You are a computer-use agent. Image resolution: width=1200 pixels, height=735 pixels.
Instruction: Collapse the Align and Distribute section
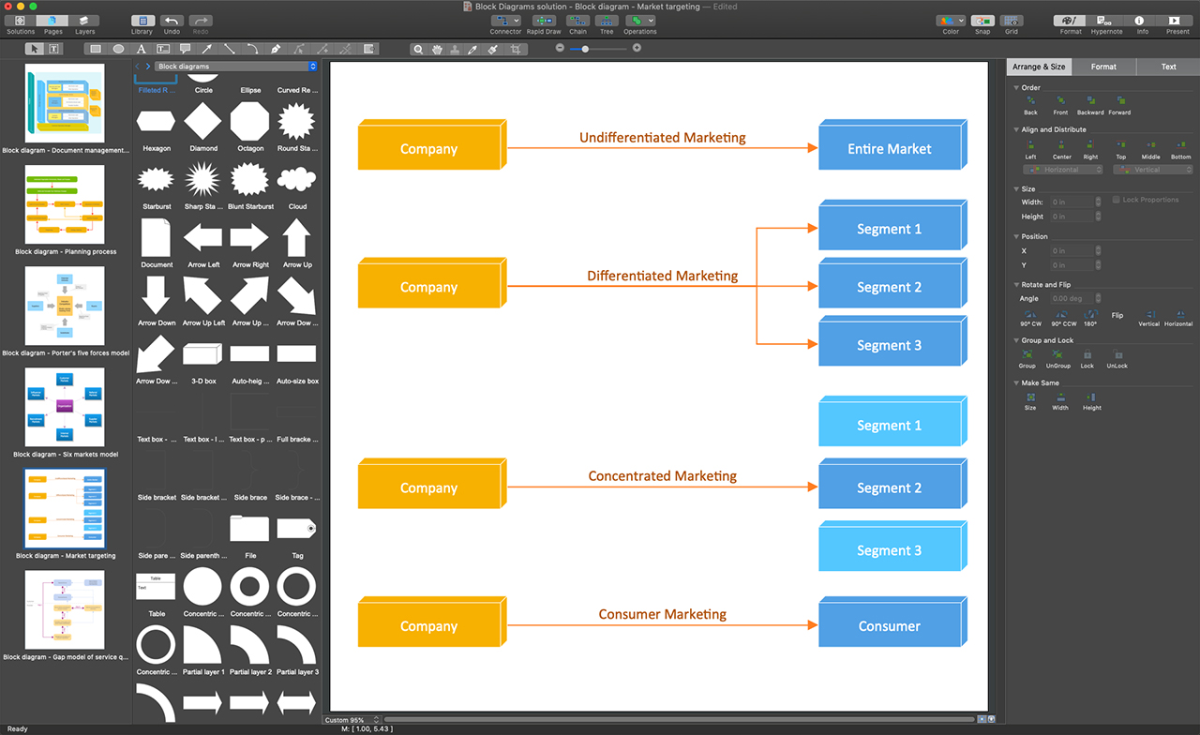click(1016, 129)
